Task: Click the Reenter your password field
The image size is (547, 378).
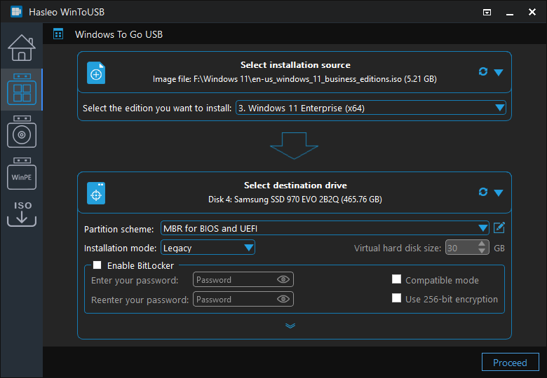Action: click(x=243, y=299)
